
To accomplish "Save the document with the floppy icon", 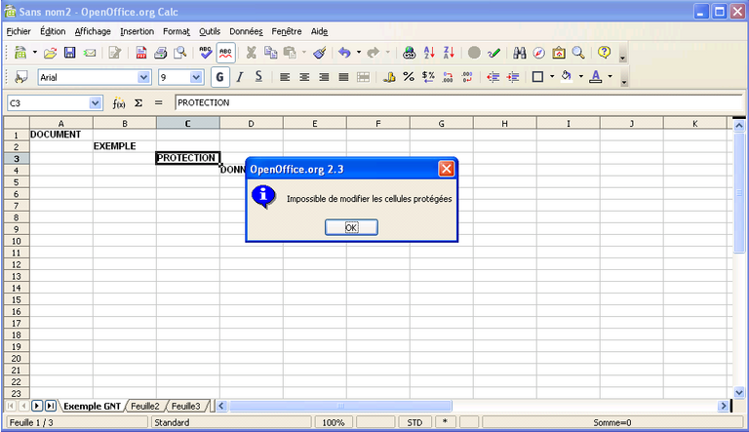I will pyautogui.click(x=70, y=53).
